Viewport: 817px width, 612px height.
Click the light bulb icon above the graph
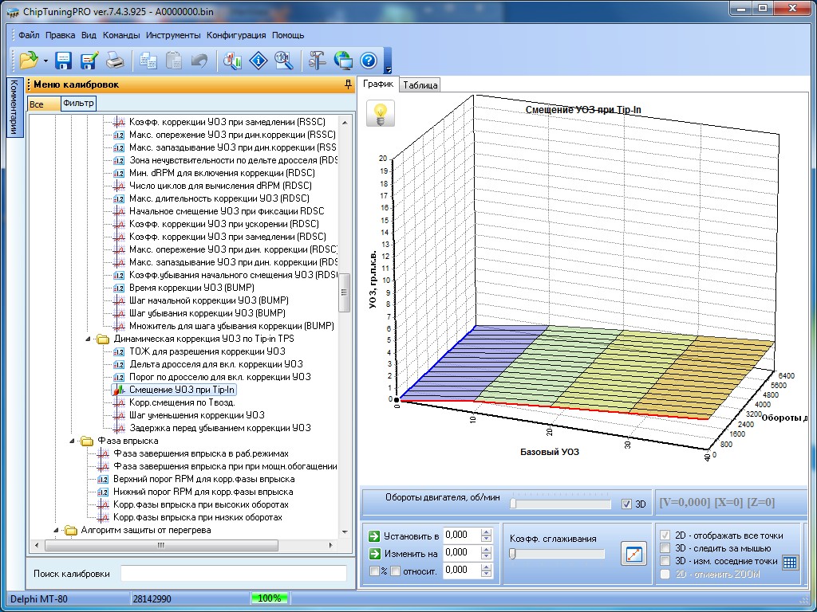point(381,113)
